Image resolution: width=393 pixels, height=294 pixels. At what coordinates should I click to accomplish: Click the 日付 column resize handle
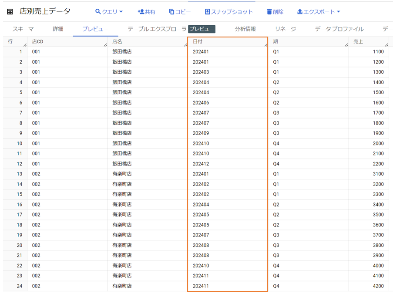point(266,45)
